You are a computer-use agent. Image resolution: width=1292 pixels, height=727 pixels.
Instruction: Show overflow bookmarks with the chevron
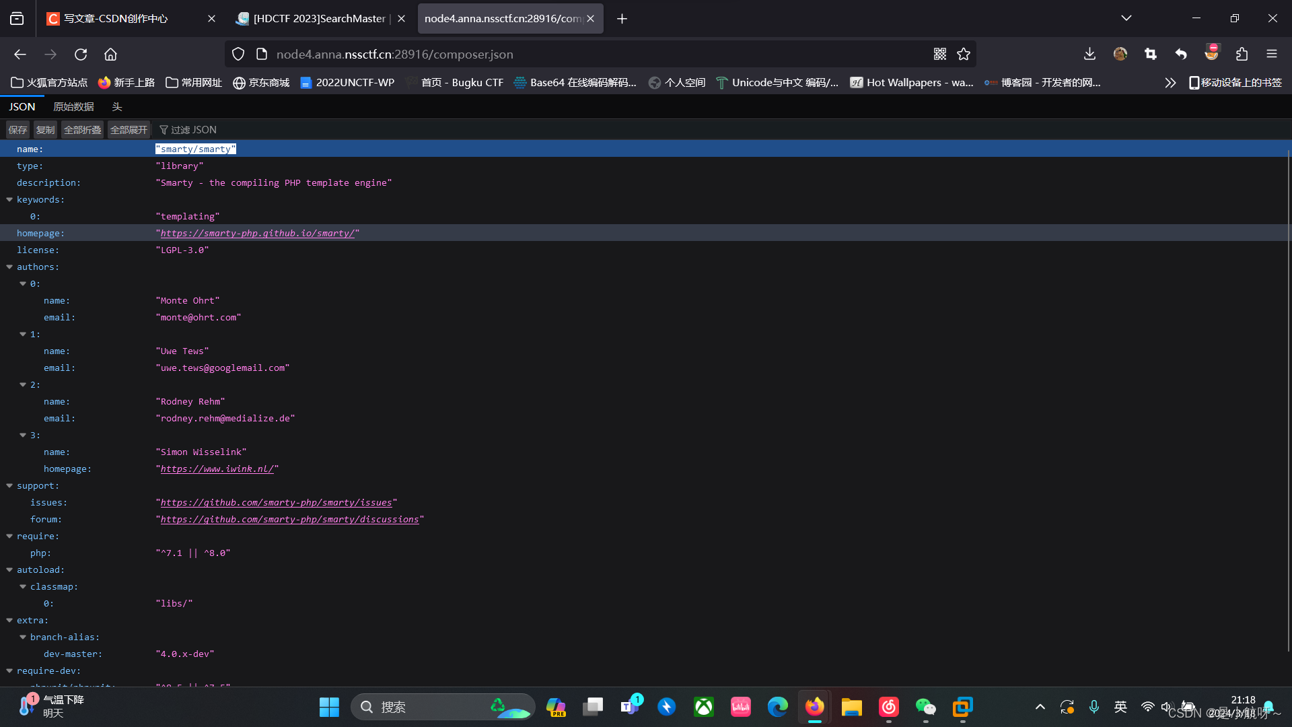click(x=1170, y=82)
